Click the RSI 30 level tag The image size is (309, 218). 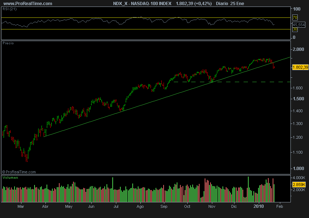pyautogui.click(x=295, y=29)
